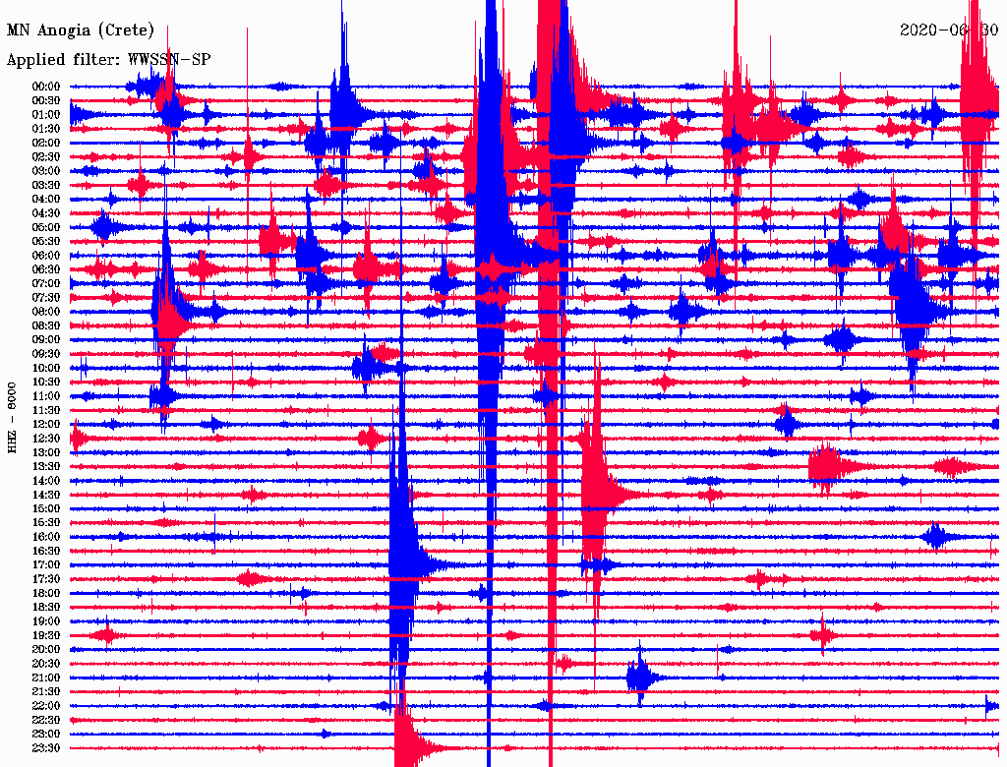Viewport: 1007px width, 767px height.
Task: Select the 02:00 time row label
Action: (46, 143)
